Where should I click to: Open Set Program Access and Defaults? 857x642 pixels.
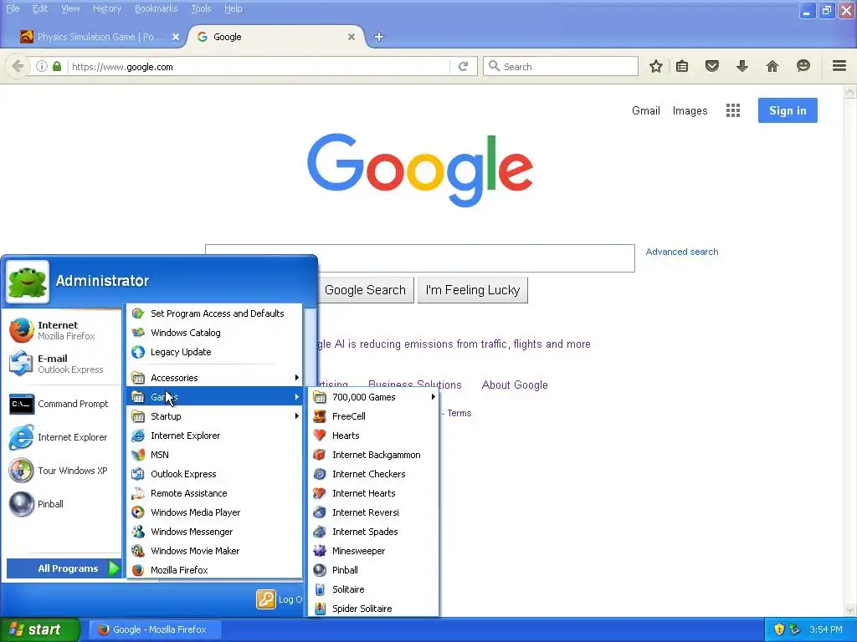click(x=214, y=313)
